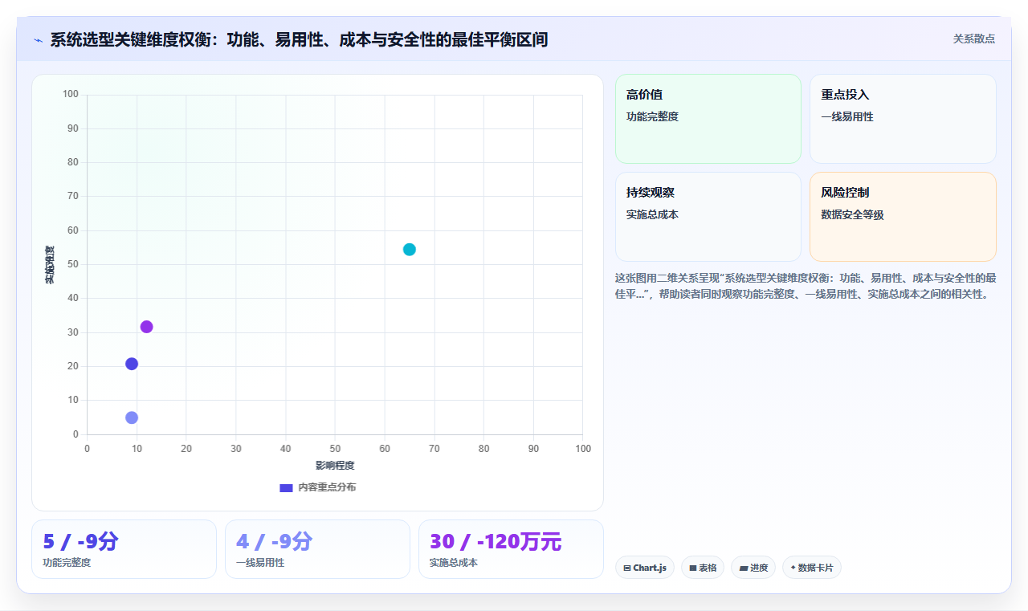The width and height of the screenshot is (1028, 611).
Task: Click the 5 / -9分 功能完整度 stat
Action: pyautogui.click(x=124, y=549)
